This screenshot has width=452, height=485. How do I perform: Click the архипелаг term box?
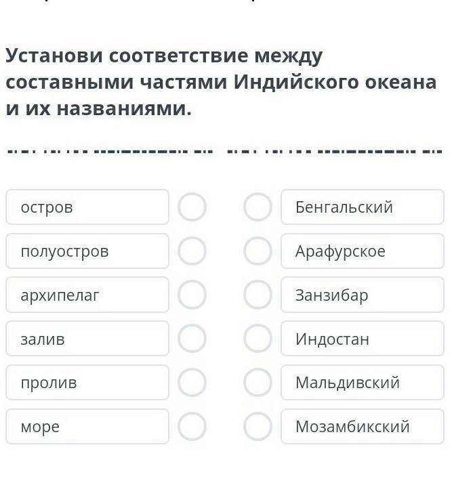(x=87, y=295)
